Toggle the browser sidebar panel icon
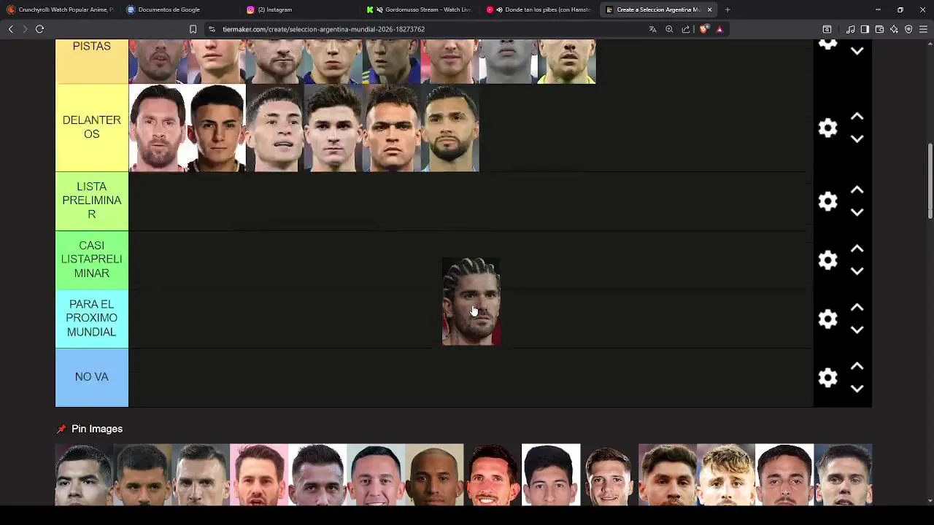The image size is (934, 525). 865,29
